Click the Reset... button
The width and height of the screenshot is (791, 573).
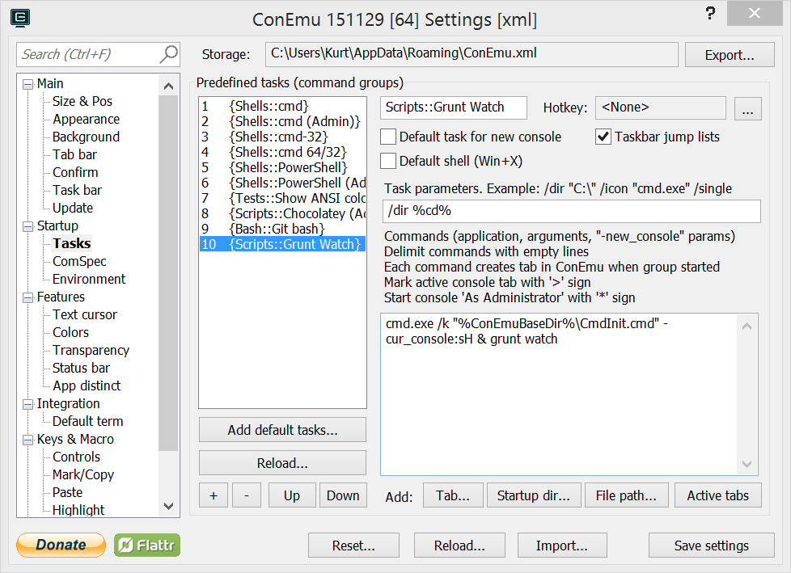coord(353,546)
